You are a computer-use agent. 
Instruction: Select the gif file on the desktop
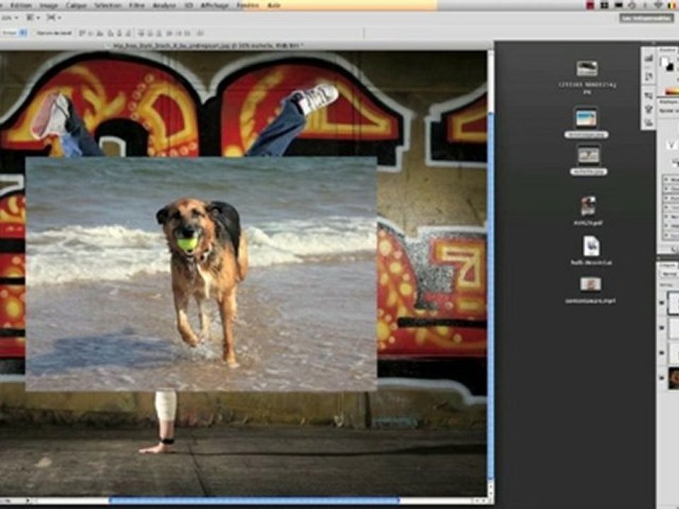click(588, 206)
